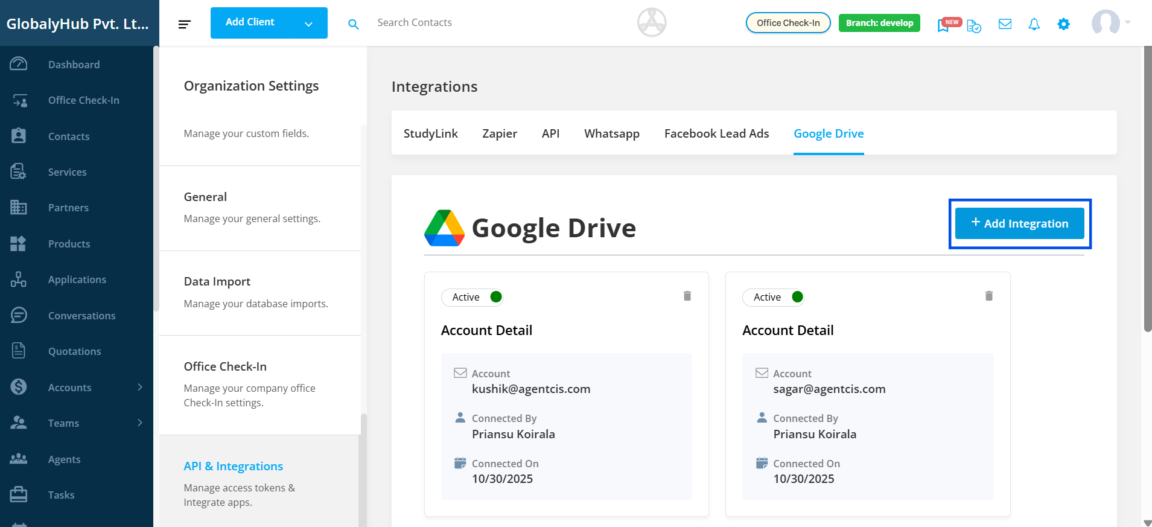This screenshot has height=527, width=1152.
Task: Click the search magnifier icon
Action: [x=354, y=24]
